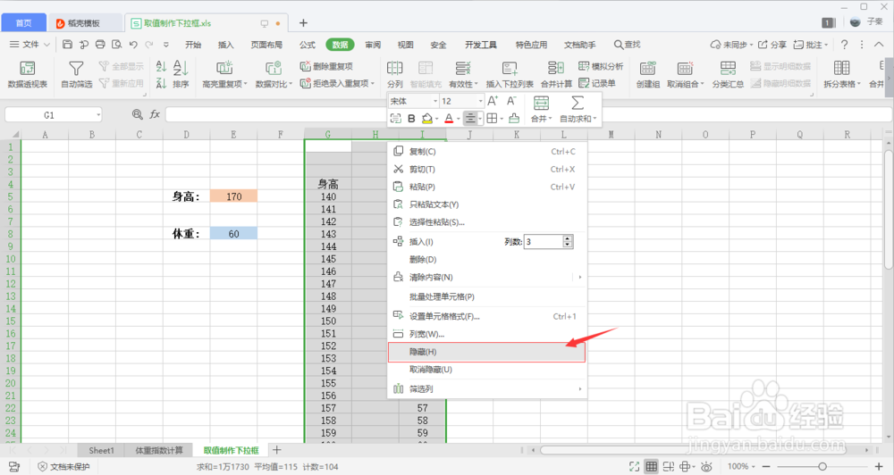Click the 批注 comment button
Image resolution: width=894 pixels, height=475 pixels.
click(x=810, y=45)
